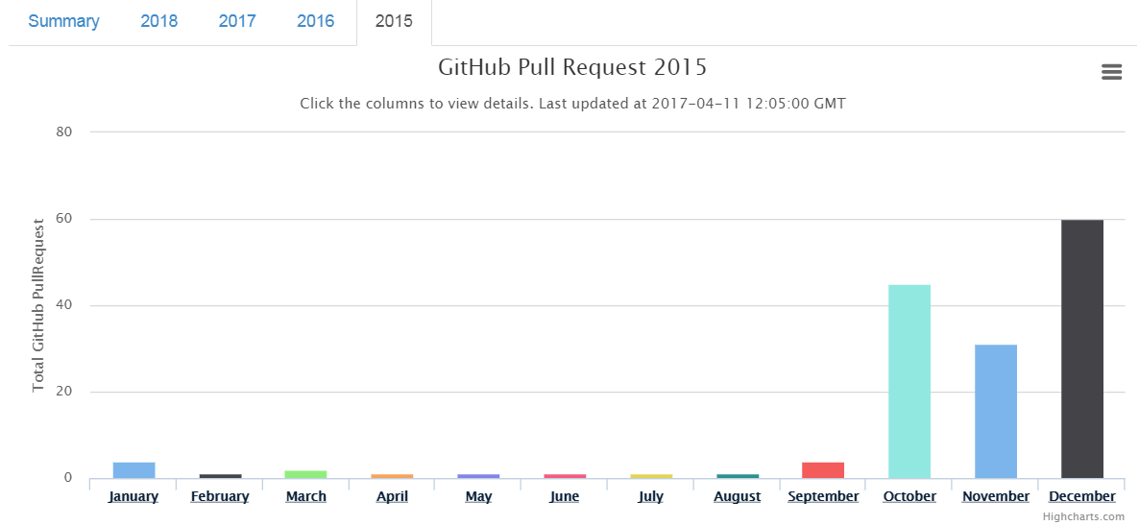Click the active 2015 tab
The height and width of the screenshot is (526, 1139).
[x=395, y=21]
